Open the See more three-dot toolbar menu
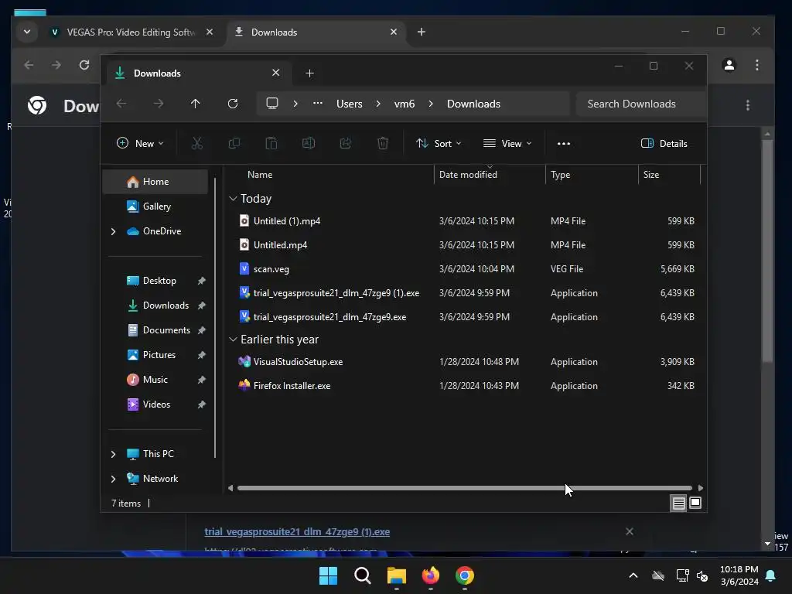The width and height of the screenshot is (792, 594). (564, 143)
